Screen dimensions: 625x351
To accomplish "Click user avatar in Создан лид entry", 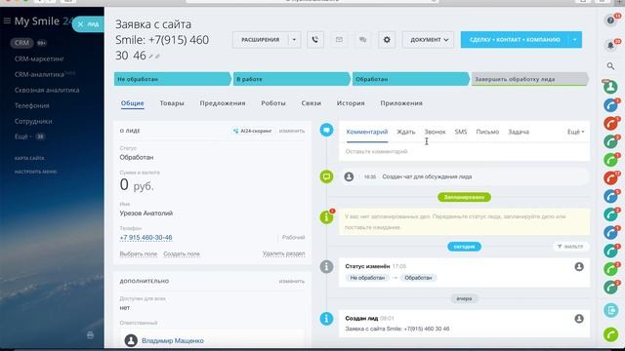I will click(579, 319).
